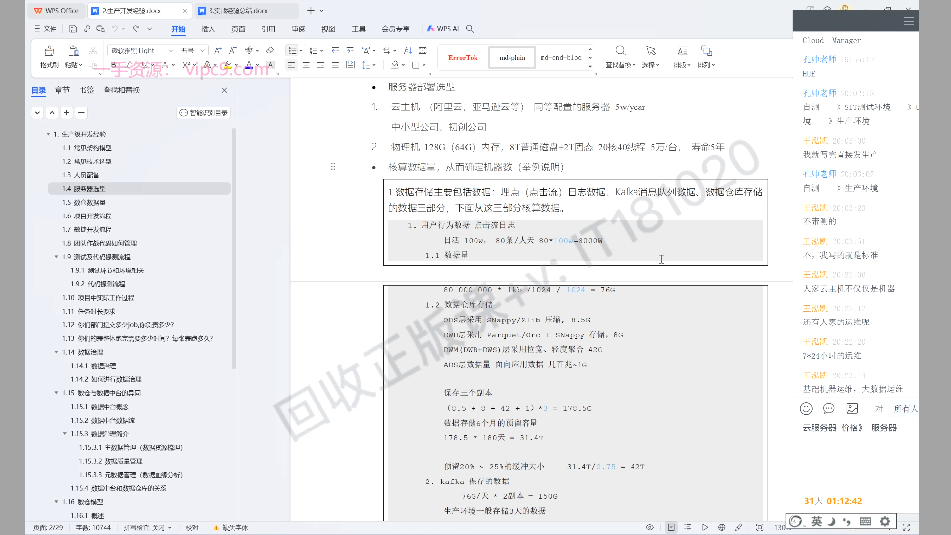The image size is (951, 535).
Task: Click the web layout globe icon in status bar
Action: pos(722,528)
